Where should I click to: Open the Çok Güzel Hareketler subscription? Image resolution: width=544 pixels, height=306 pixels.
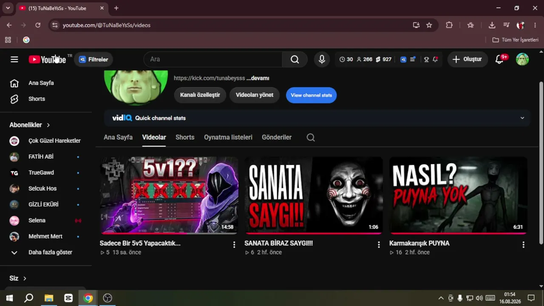[46, 141]
